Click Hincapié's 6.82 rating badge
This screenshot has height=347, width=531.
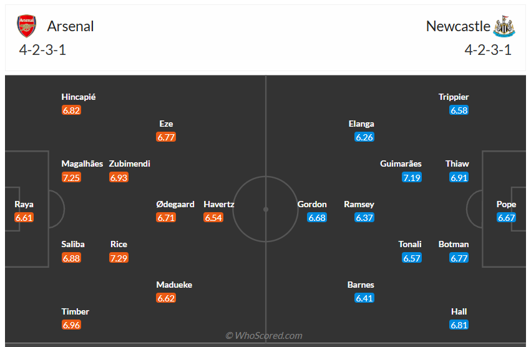pyautogui.click(x=71, y=110)
